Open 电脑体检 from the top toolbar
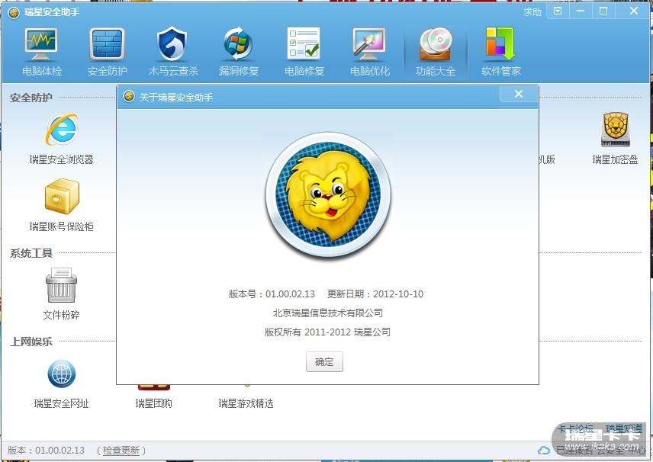 click(x=42, y=52)
